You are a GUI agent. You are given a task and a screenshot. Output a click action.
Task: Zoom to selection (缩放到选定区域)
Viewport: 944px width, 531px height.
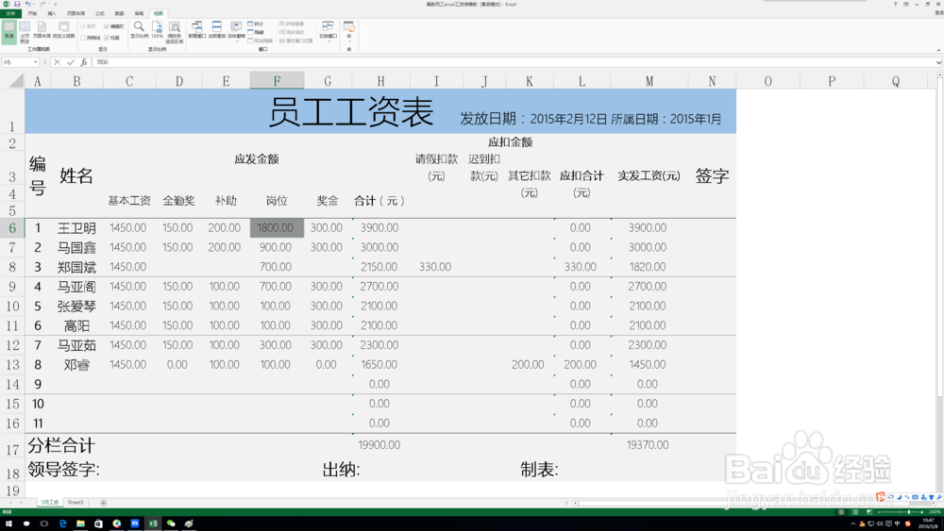tap(175, 31)
